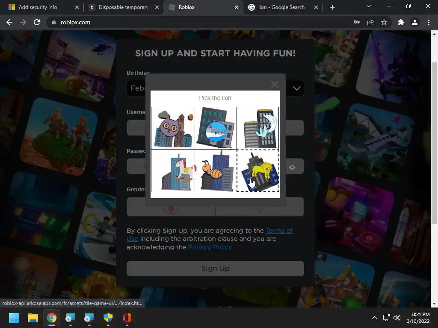438x328 pixels.
Task: Show hidden system tray icons
Action: click(x=375, y=318)
